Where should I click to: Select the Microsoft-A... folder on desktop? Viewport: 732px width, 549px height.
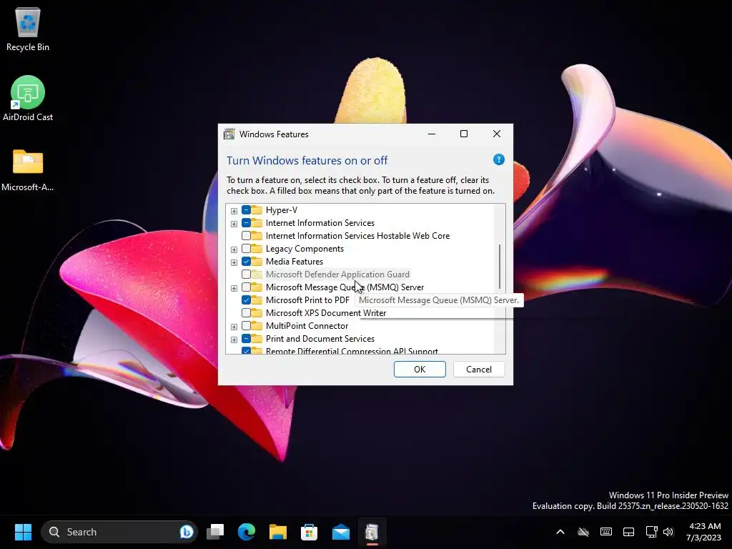28,170
